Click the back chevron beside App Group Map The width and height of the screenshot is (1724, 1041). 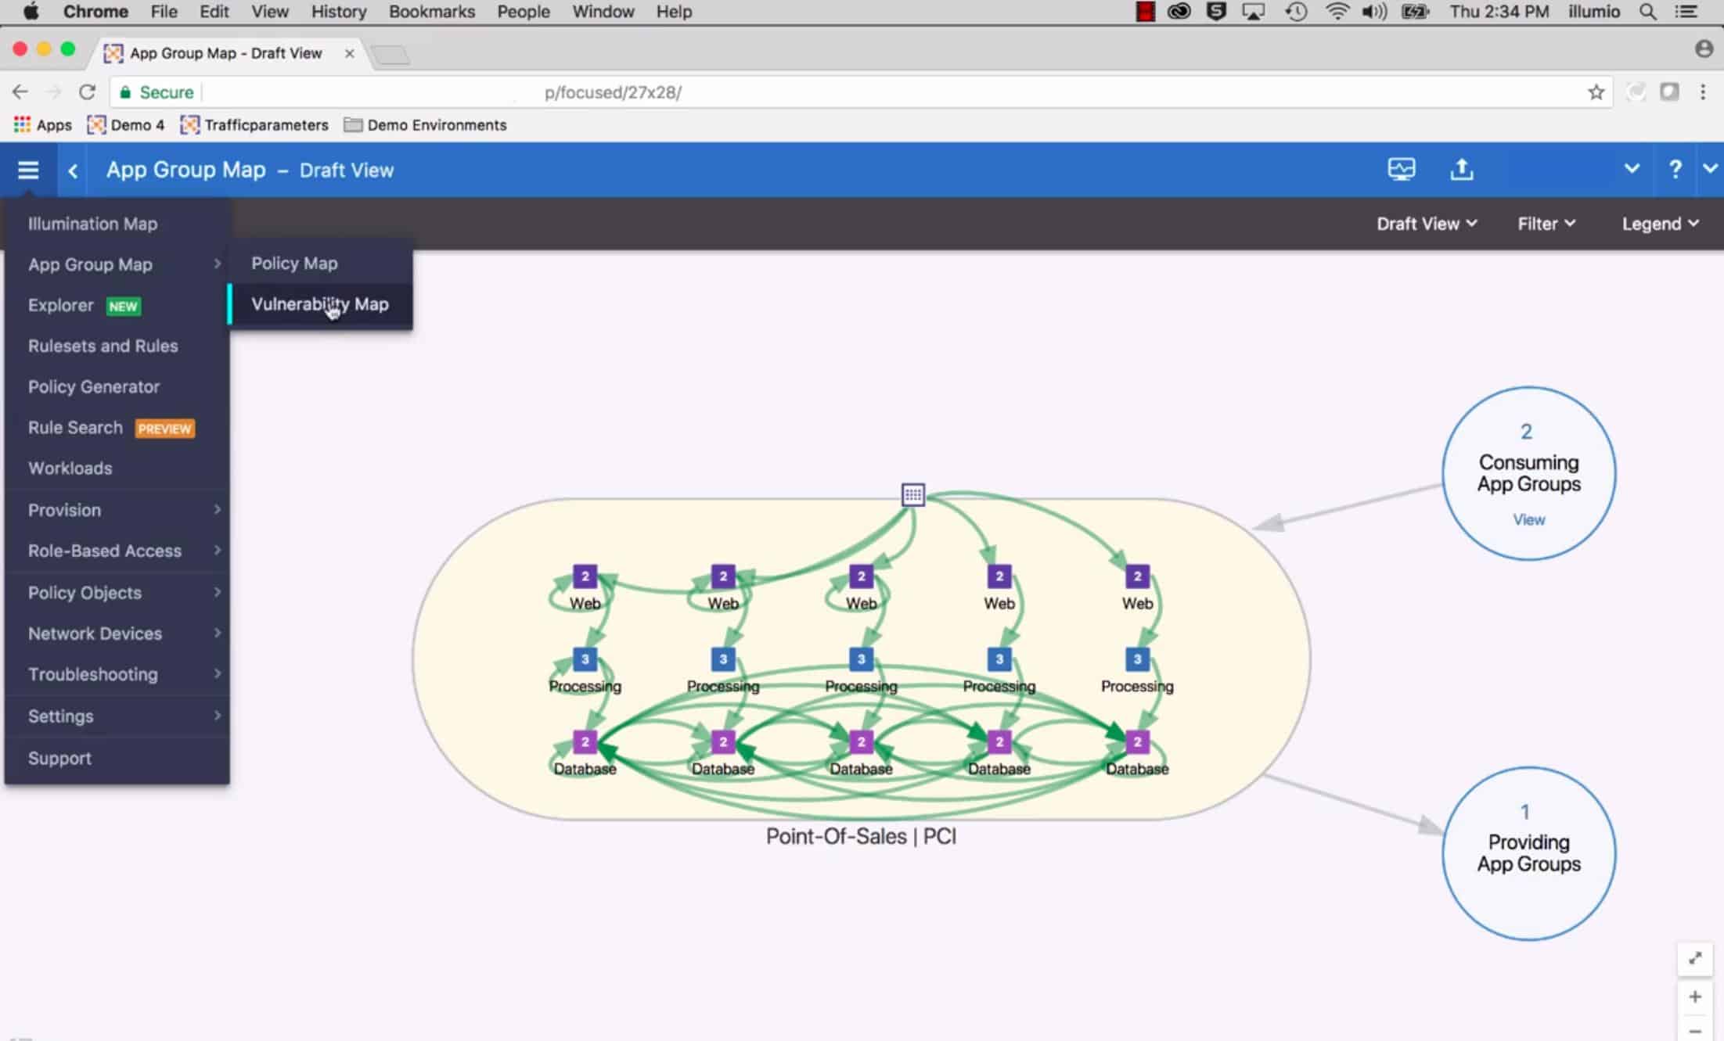[73, 171]
